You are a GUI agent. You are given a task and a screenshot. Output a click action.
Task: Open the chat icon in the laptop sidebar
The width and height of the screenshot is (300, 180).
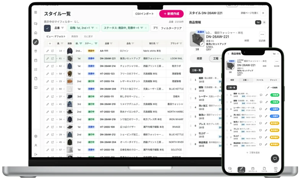(36, 24)
